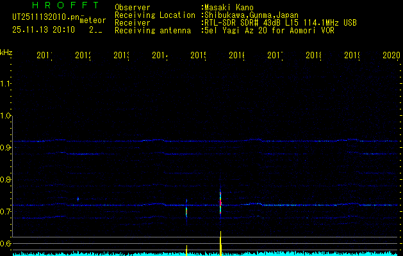403x256 pixels.
Task: Click the tallest yellow spike in power graph
Action: point(220,242)
